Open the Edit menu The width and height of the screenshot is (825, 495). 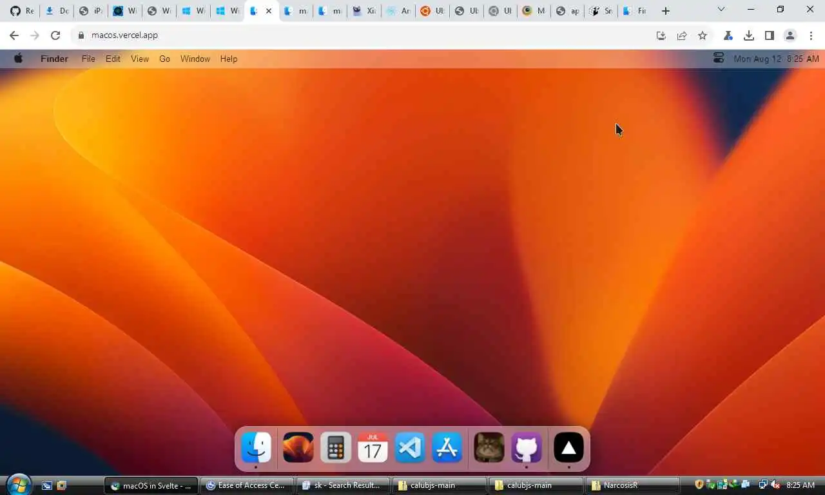(x=113, y=59)
